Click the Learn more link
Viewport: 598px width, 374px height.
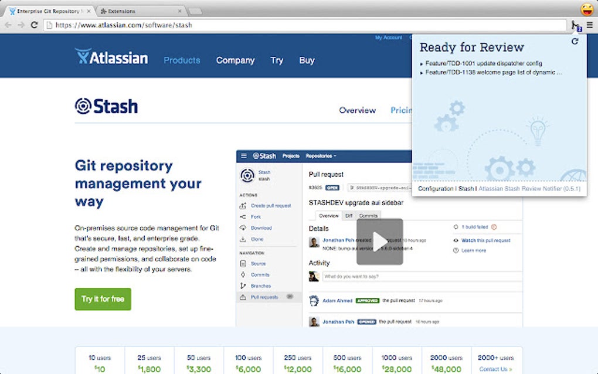[x=474, y=250]
